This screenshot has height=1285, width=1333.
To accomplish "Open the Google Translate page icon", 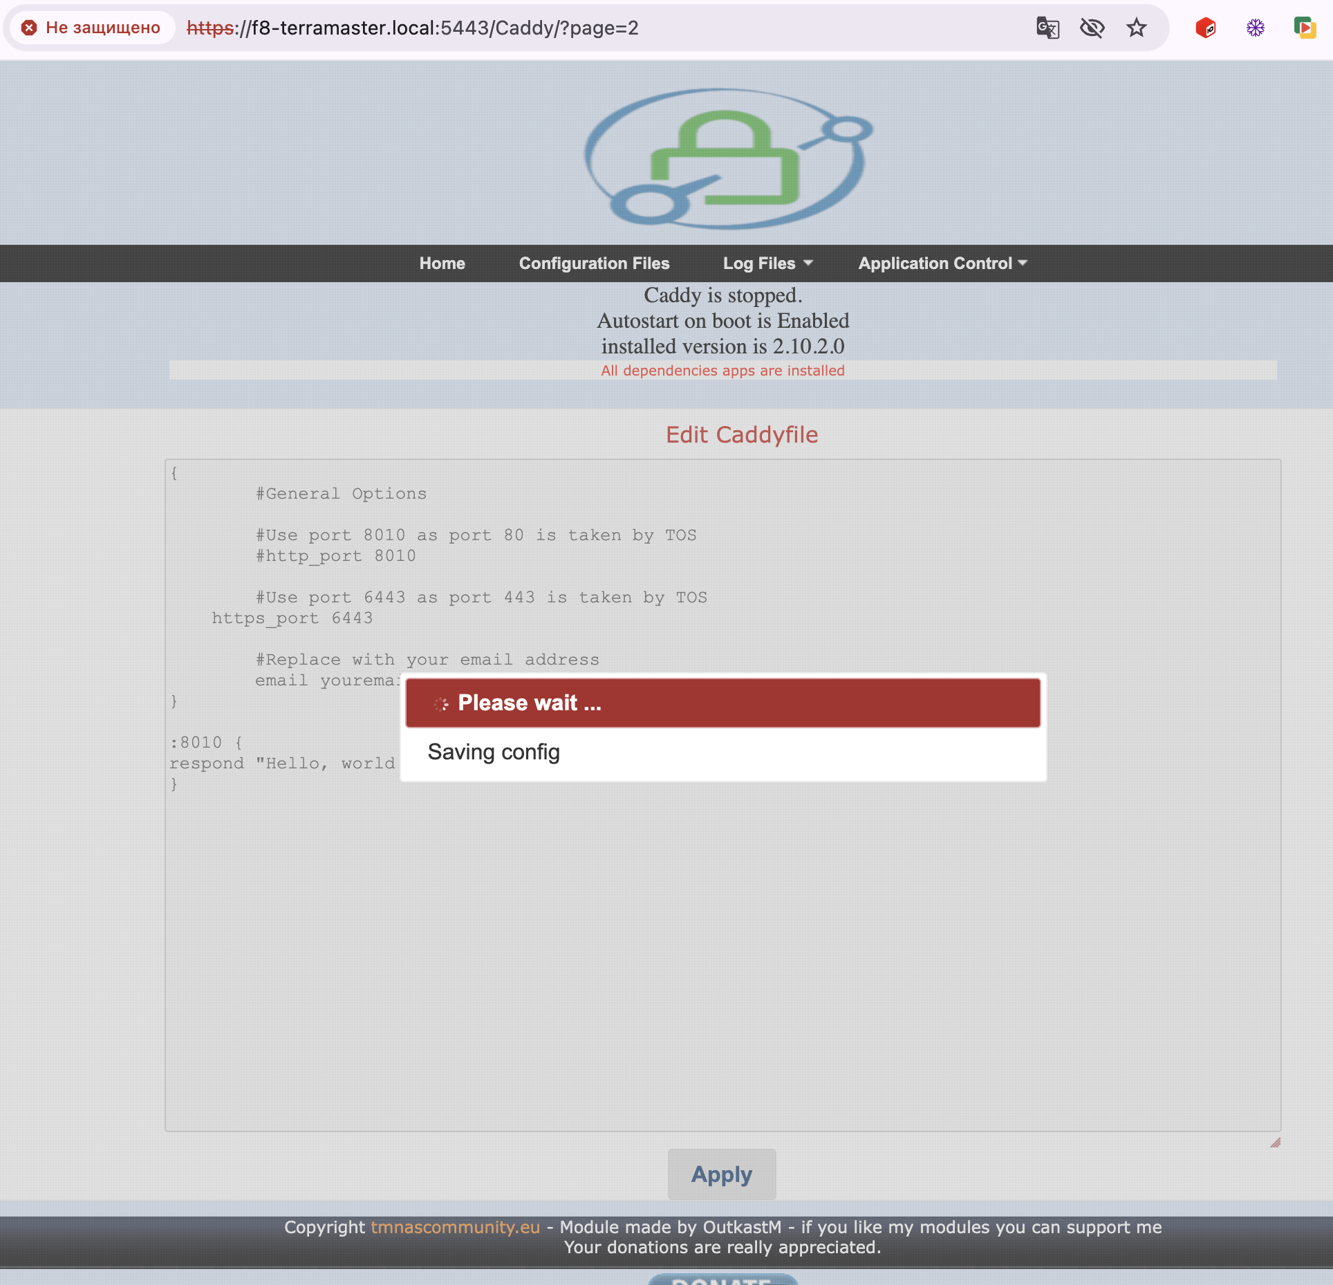I will click(1047, 28).
